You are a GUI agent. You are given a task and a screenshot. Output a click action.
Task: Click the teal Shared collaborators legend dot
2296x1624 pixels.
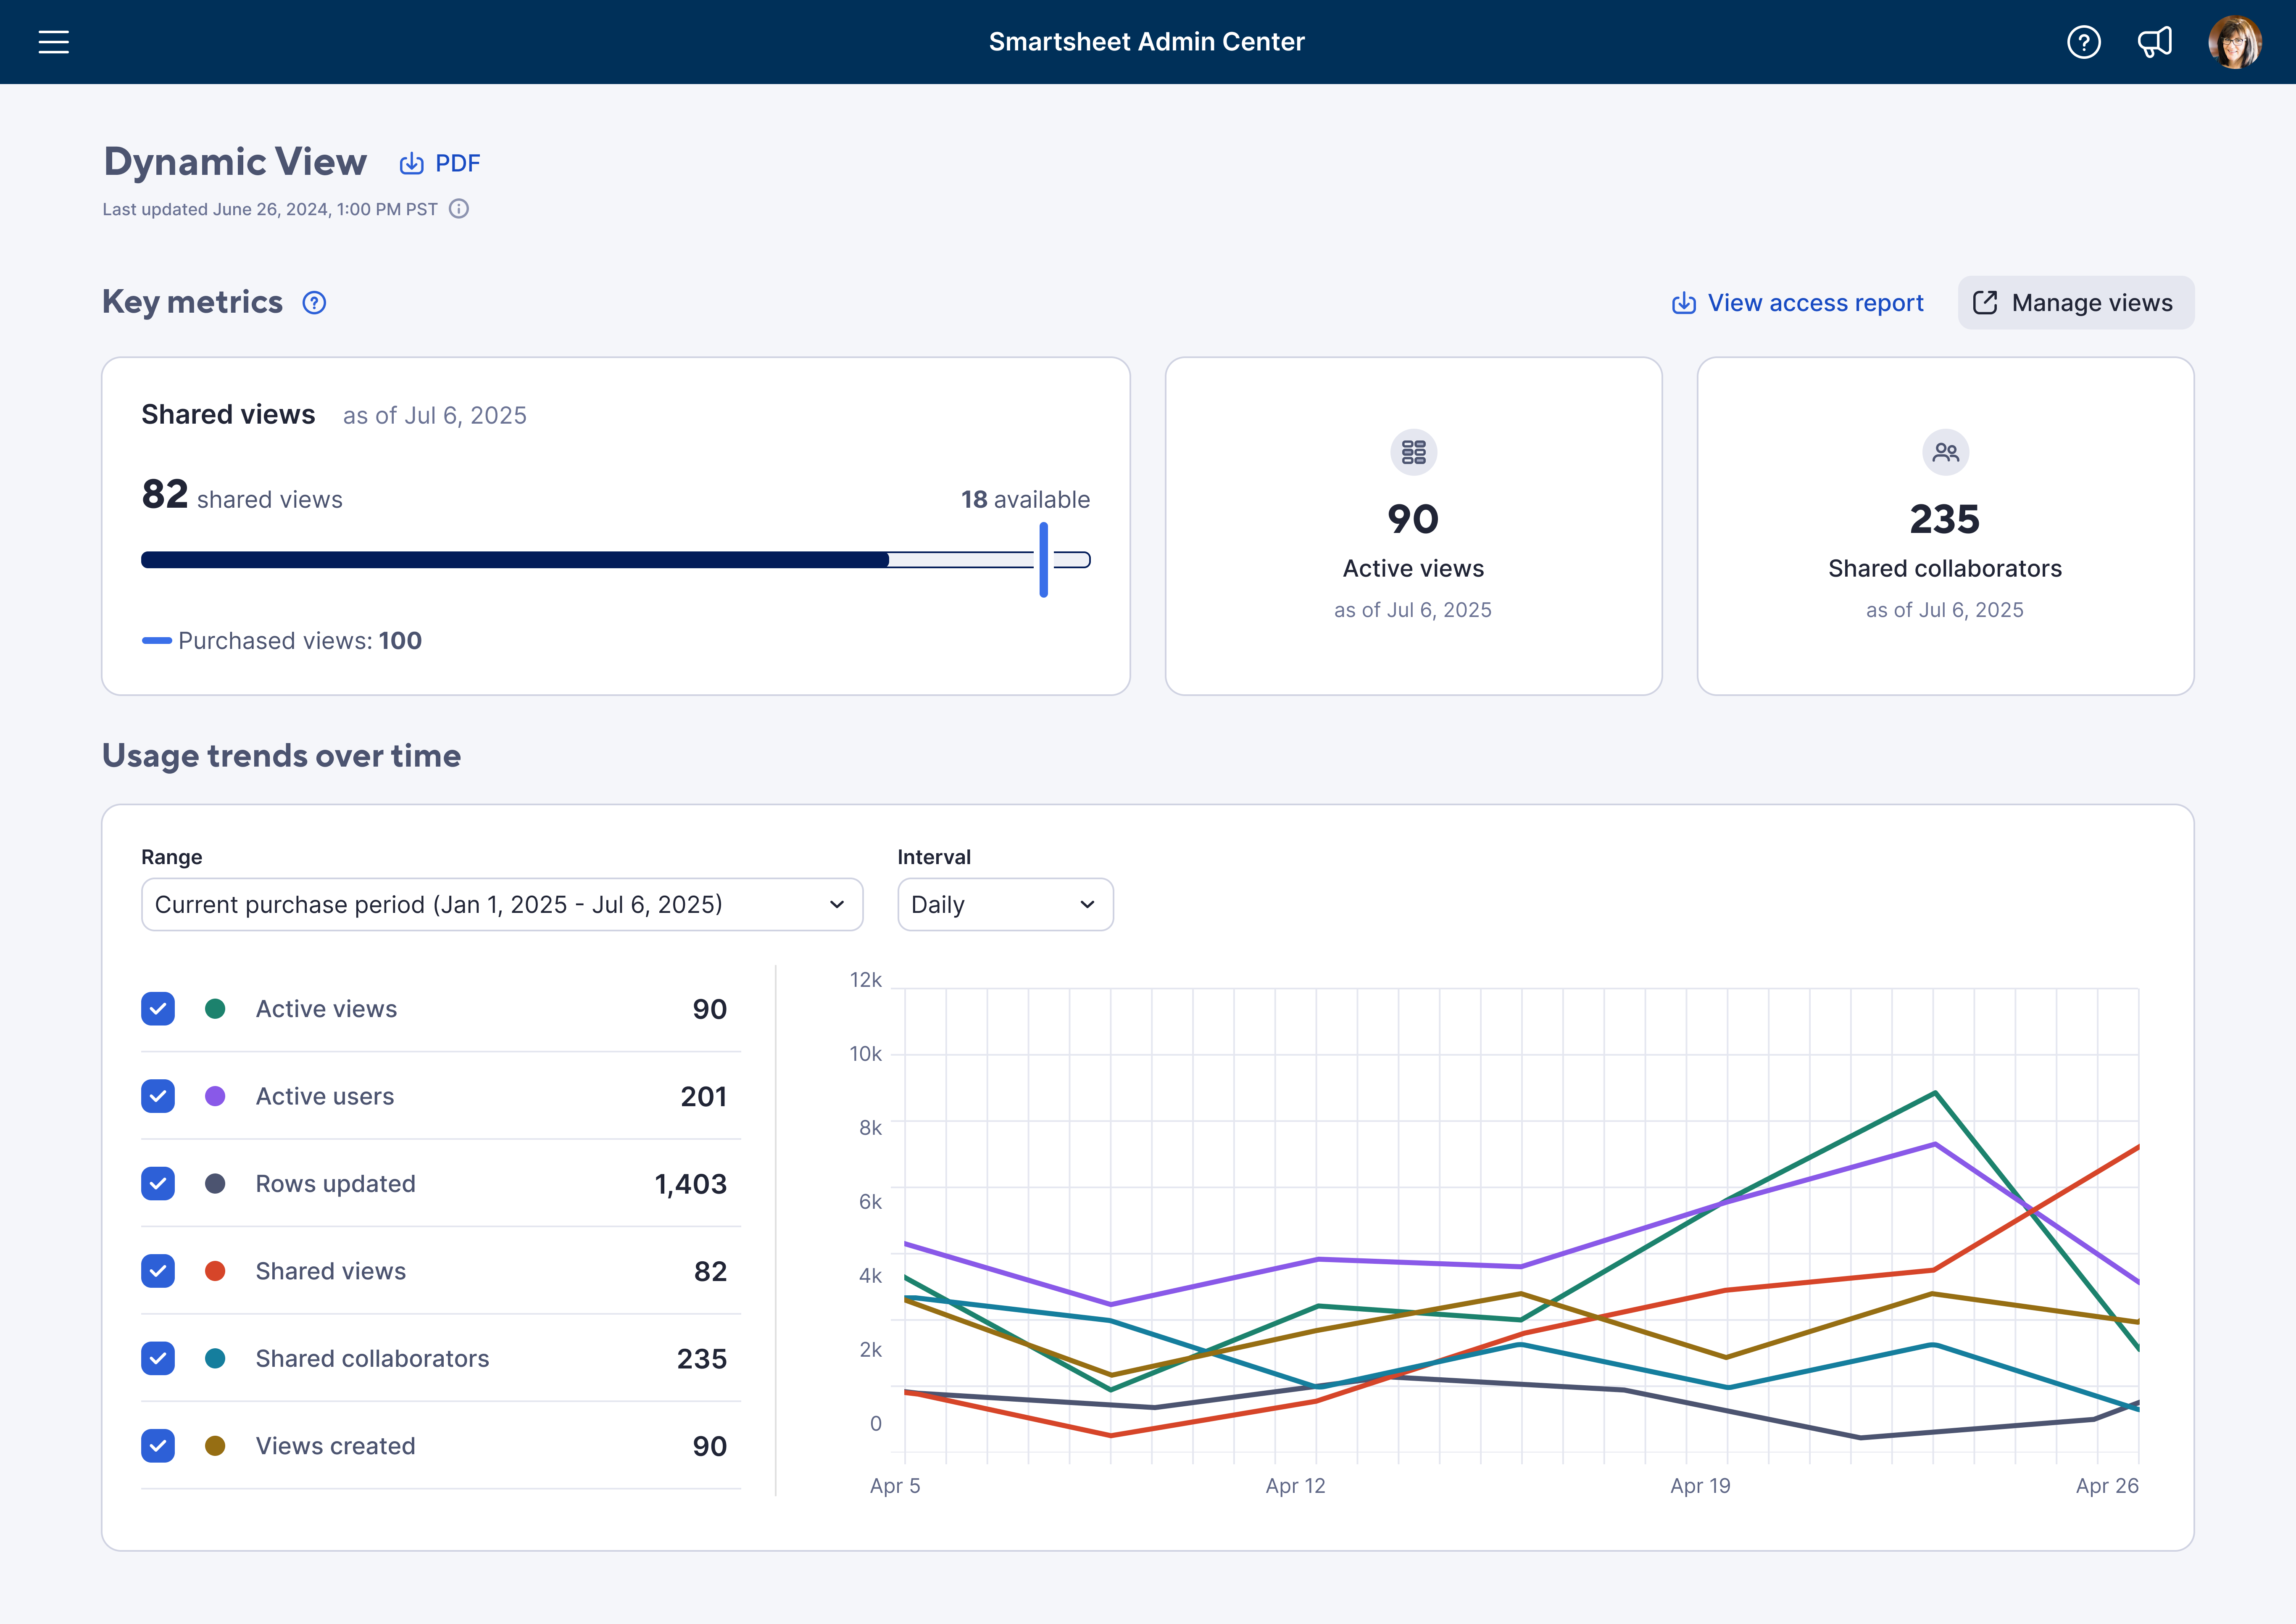215,1358
